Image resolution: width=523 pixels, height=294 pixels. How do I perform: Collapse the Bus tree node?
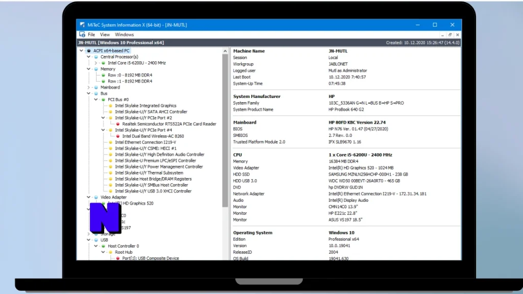click(89, 93)
